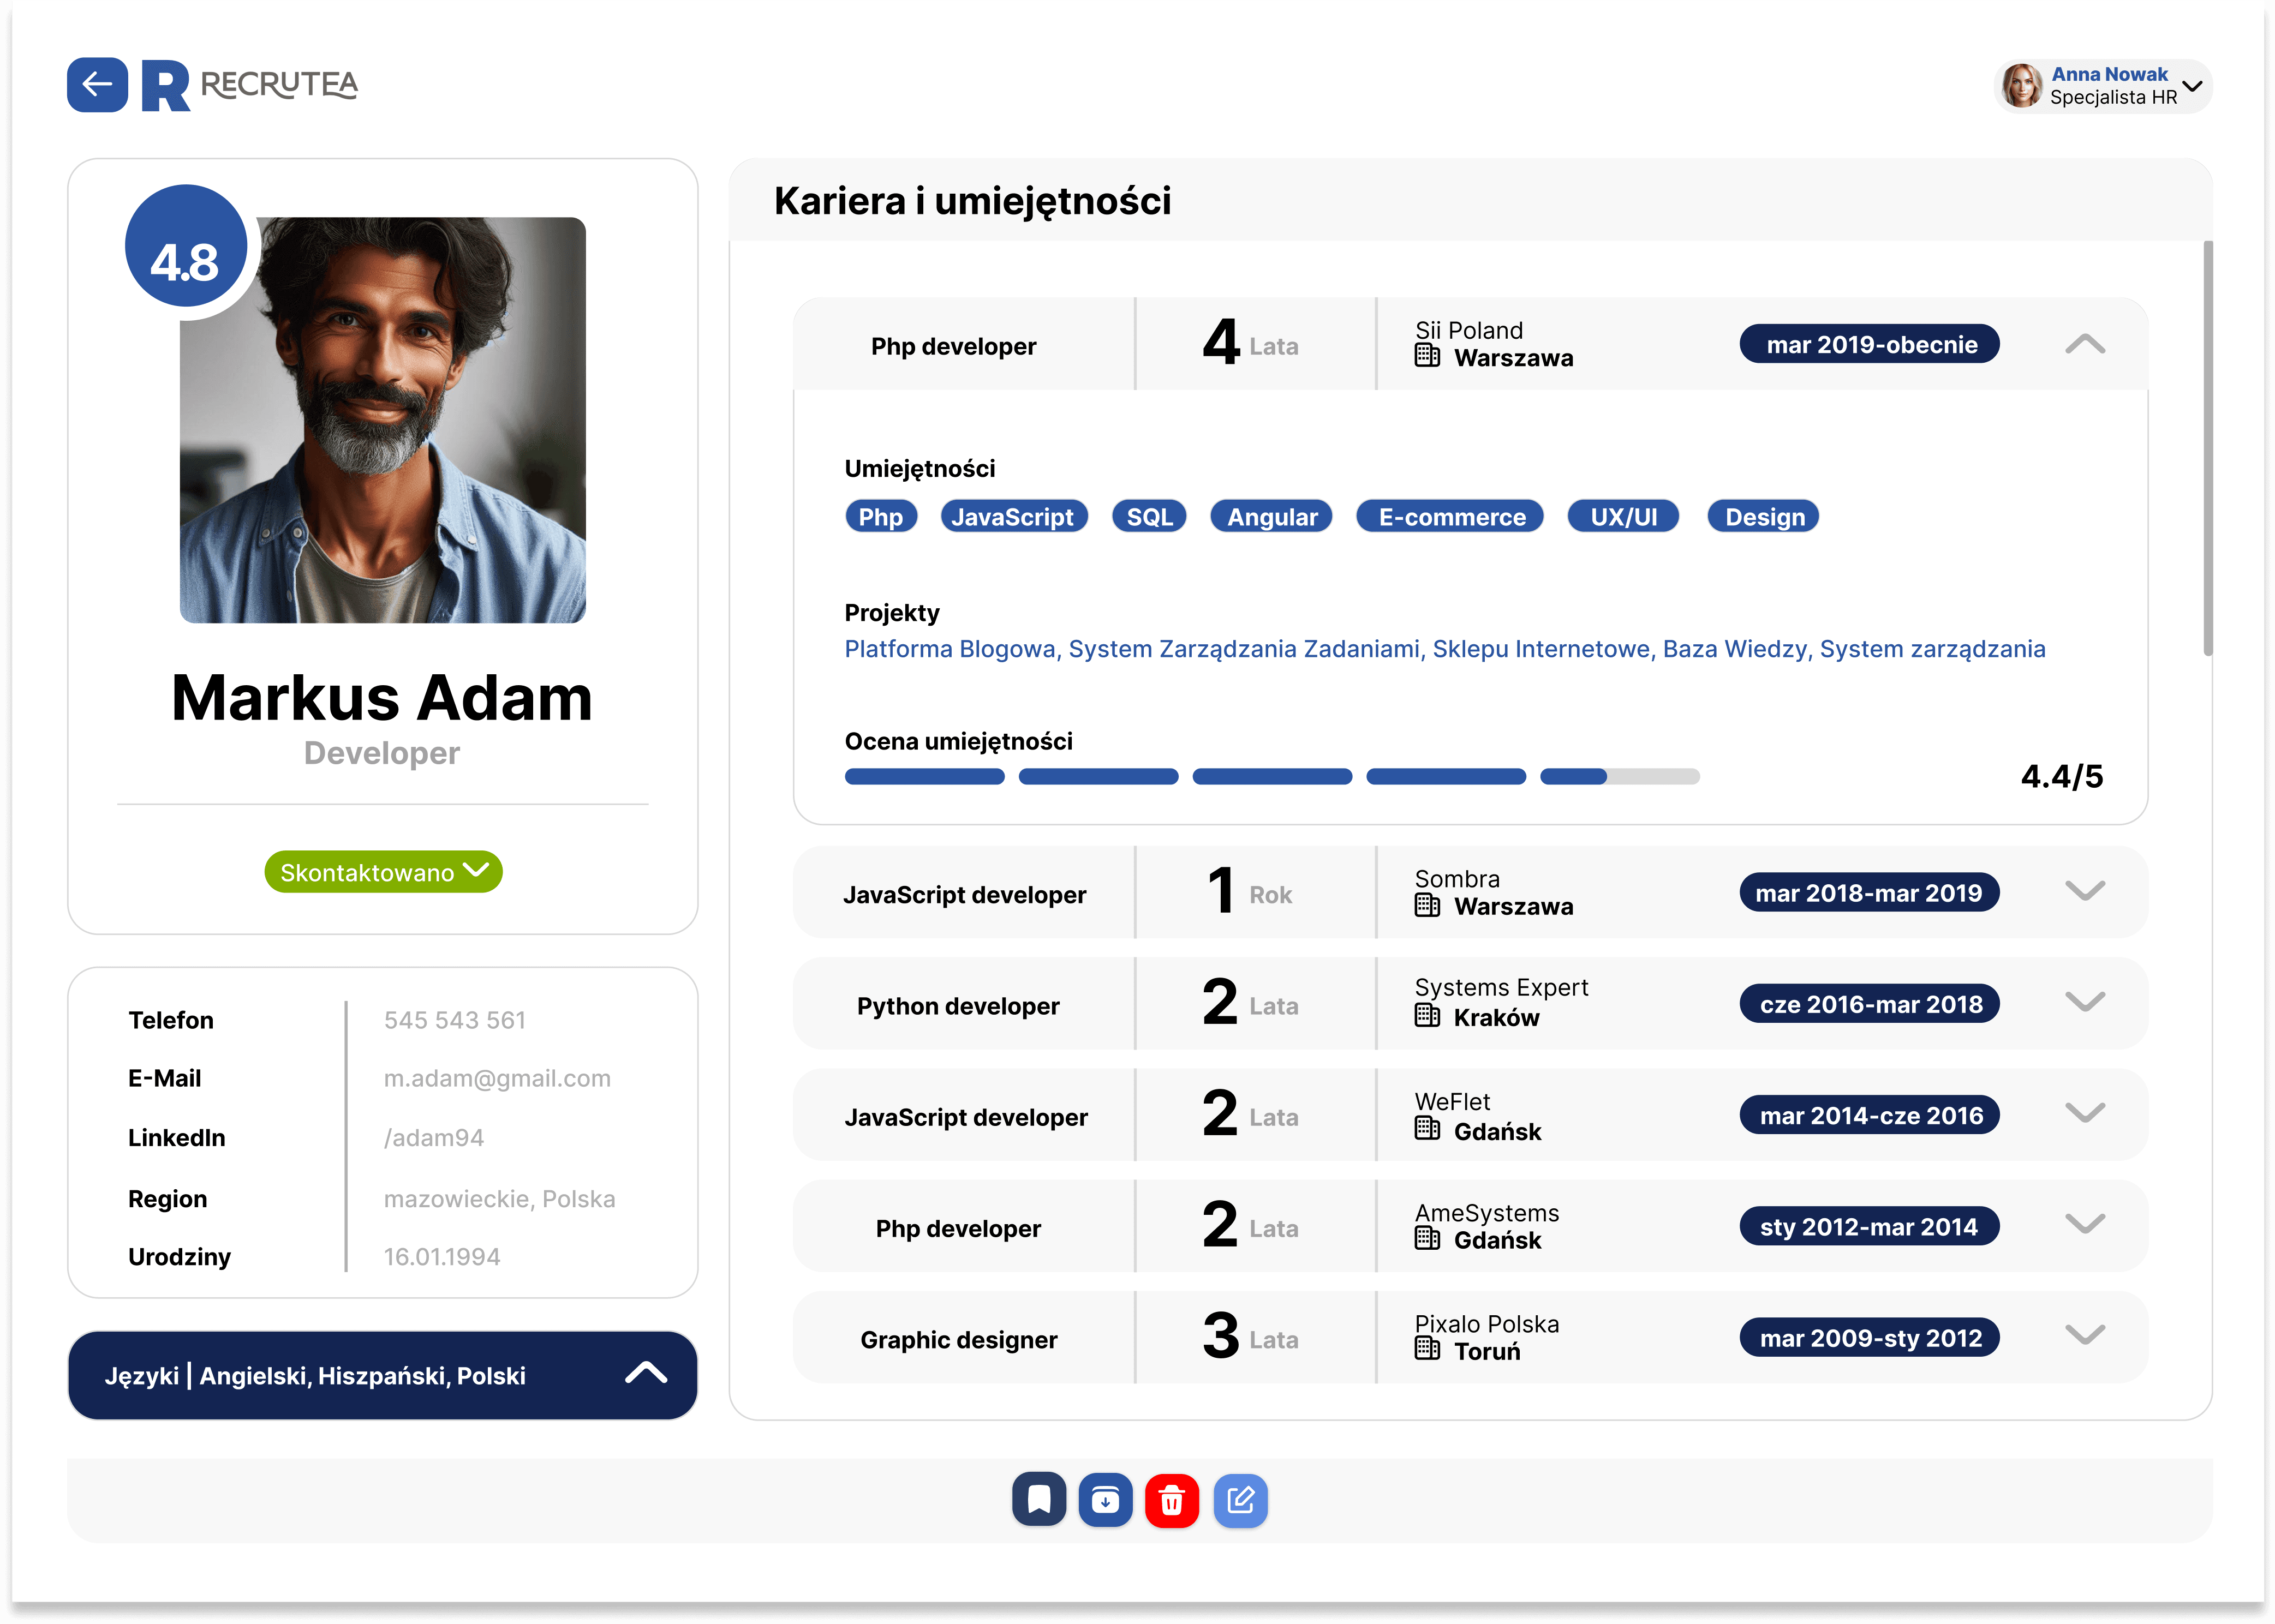Expand the Sombra JavaScript developer entry
The width and height of the screenshot is (2275, 1624).
click(x=2085, y=891)
